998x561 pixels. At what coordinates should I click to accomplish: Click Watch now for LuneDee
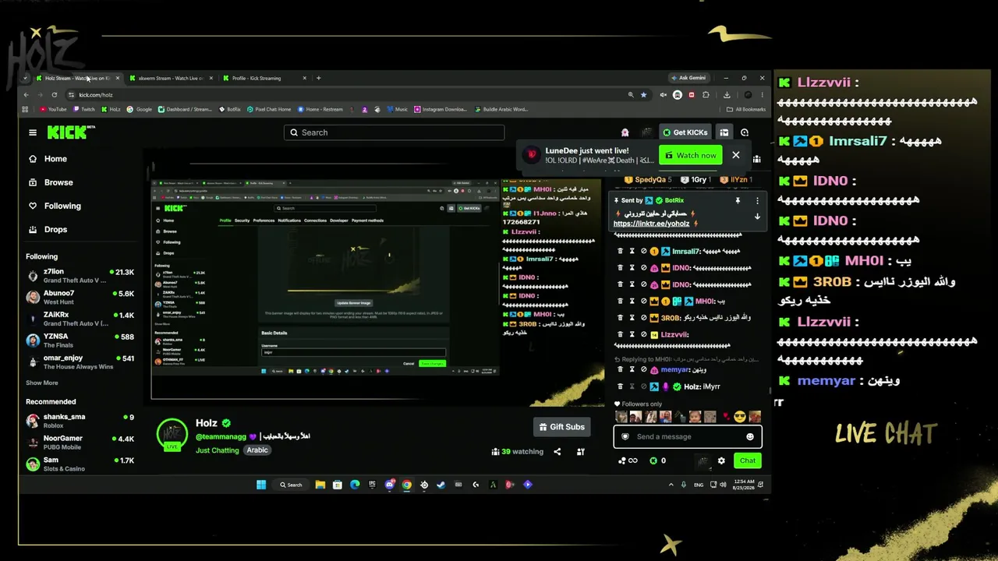pyautogui.click(x=689, y=155)
